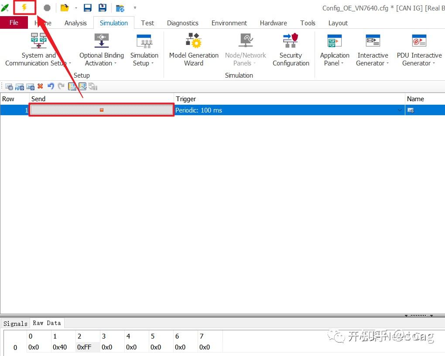The width and height of the screenshot is (445, 356).
Task: Open the PDU Interactive Generator icon
Action: pos(419,41)
